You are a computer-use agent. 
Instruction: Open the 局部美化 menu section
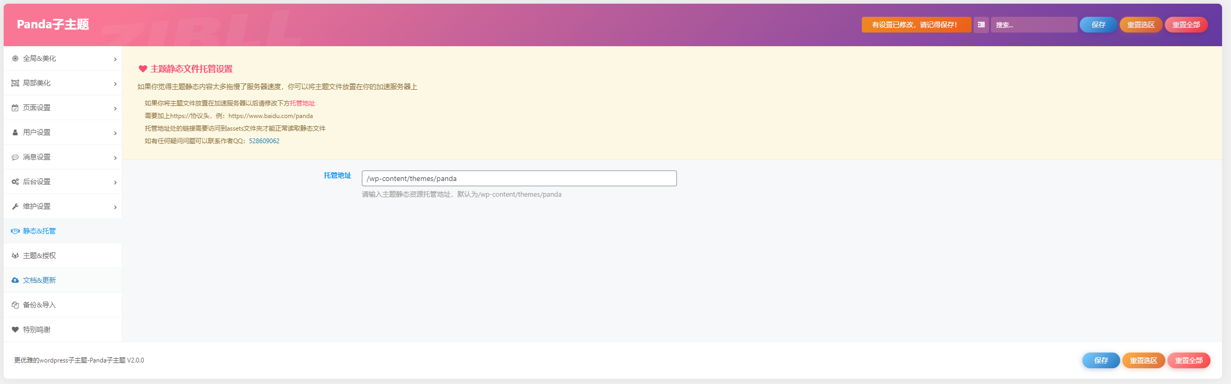[x=63, y=83]
